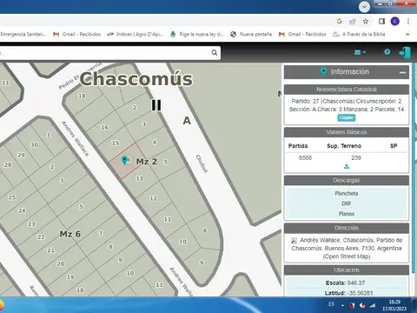Download partida data via download icon
This screenshot has width=417, height=313.
(347, 166)
